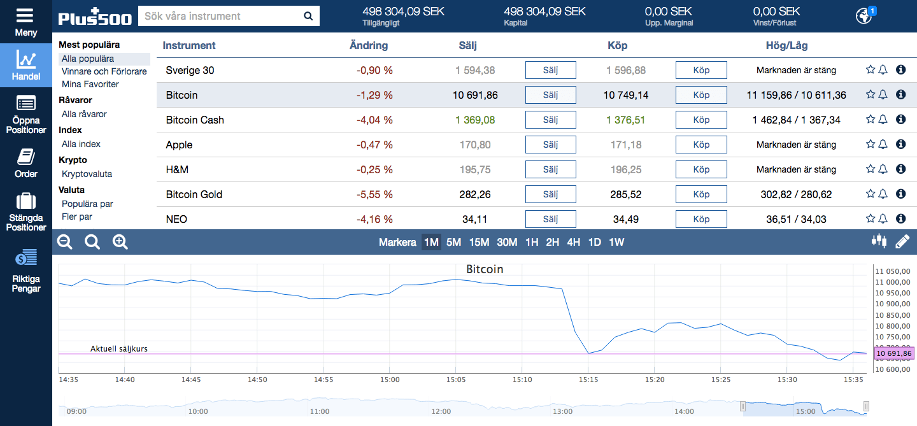Show Mina Favoriter list

[x=90, y=84]
